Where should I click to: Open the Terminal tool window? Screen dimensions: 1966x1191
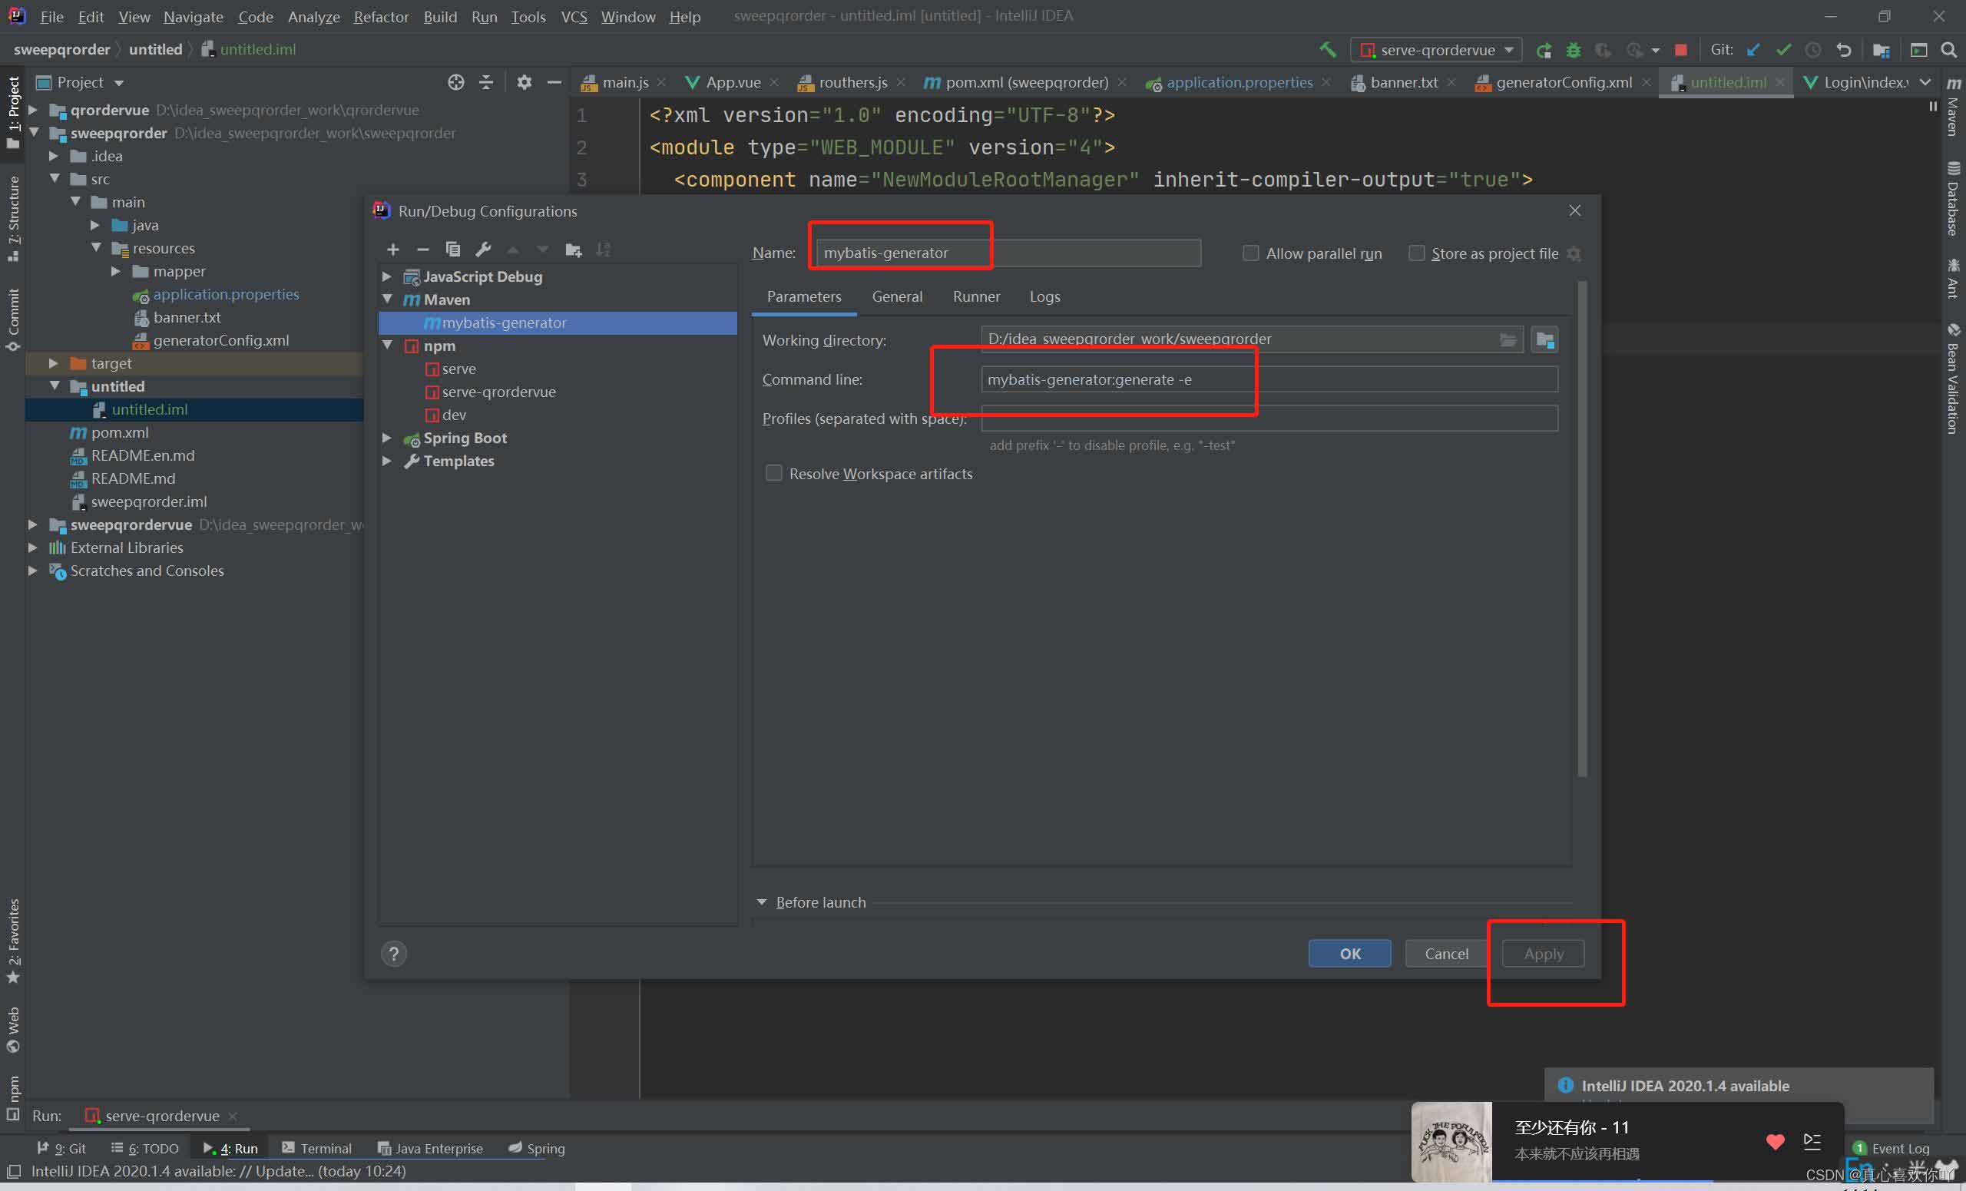click(316, 1148)
